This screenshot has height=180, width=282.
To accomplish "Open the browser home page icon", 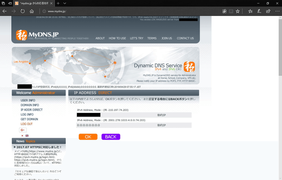I will pos(32,11).
